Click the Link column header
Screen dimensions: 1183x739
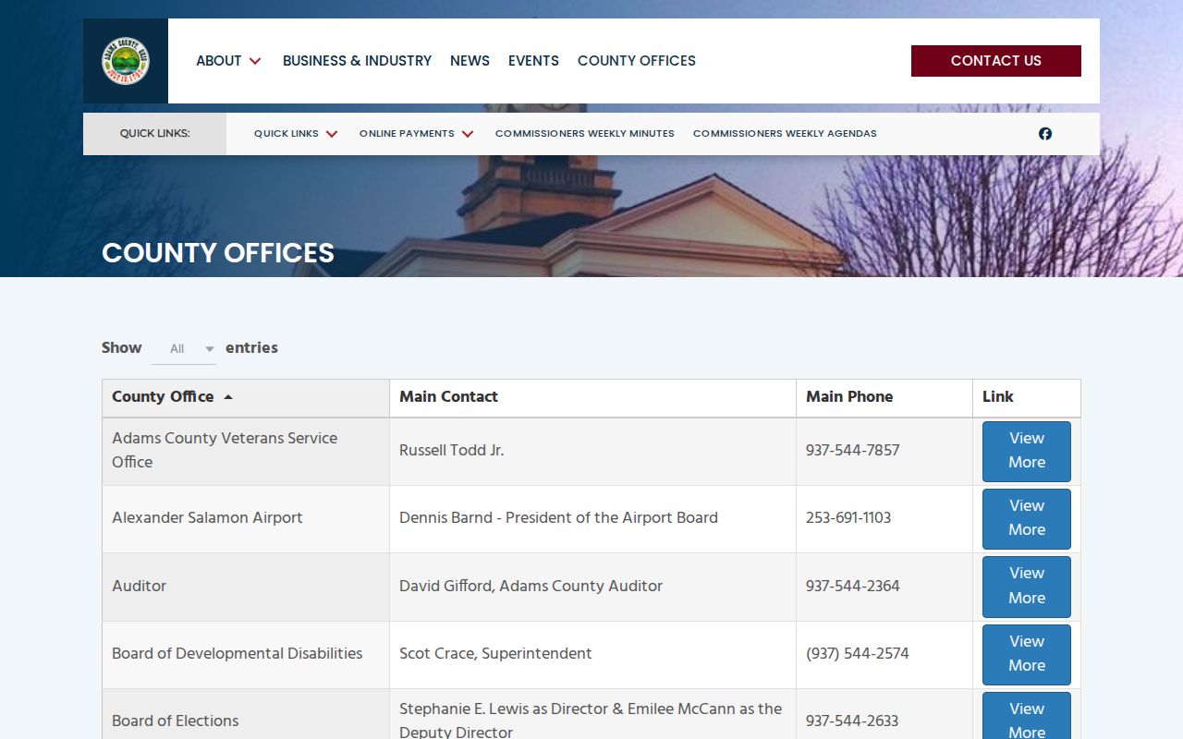click(x=1027, y=397)
